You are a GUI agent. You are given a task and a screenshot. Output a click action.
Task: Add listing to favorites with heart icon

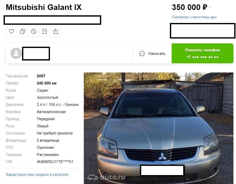pos(12,31)
